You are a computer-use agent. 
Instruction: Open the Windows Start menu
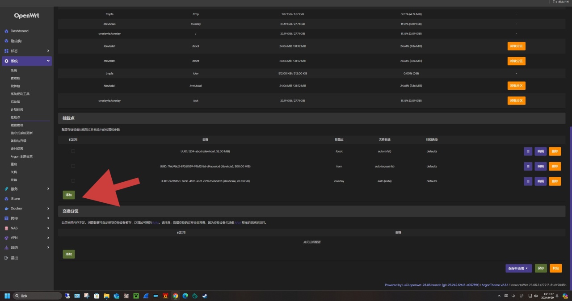point(7,296)
